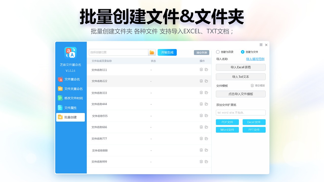Click the 导入Excel表格 button
This screenshot has height=182, width=324.
(240, 67)
